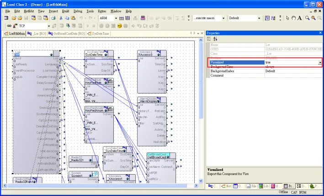Select the GetBroadCast block header
The width and height of the screenshot is (324, 196).
pos(161,155)
